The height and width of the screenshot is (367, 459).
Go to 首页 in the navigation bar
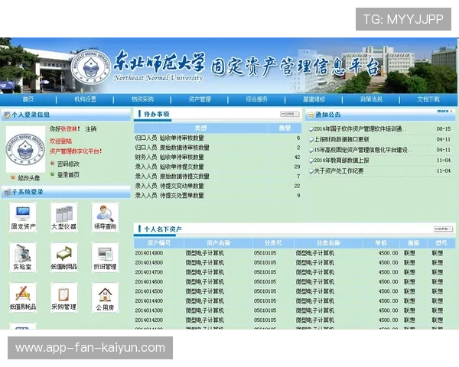pyautogui.click(x=28, y=99)
